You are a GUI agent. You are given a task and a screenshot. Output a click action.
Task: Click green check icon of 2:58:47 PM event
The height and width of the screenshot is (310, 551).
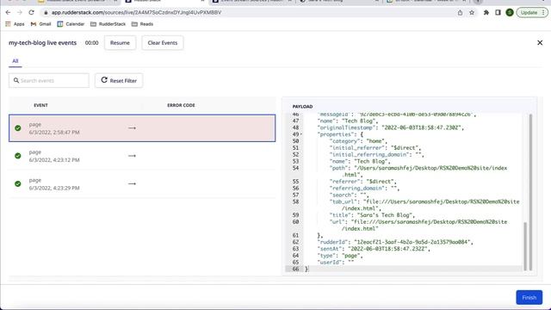coord(18,128)
